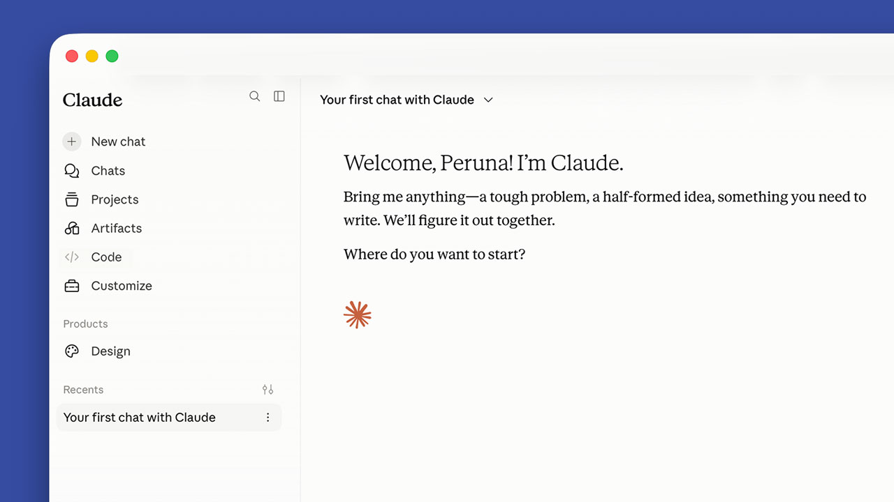Viewport: 894px width, 502px height.
Task: Open the Code section
Action: click(x=106, y=257)
